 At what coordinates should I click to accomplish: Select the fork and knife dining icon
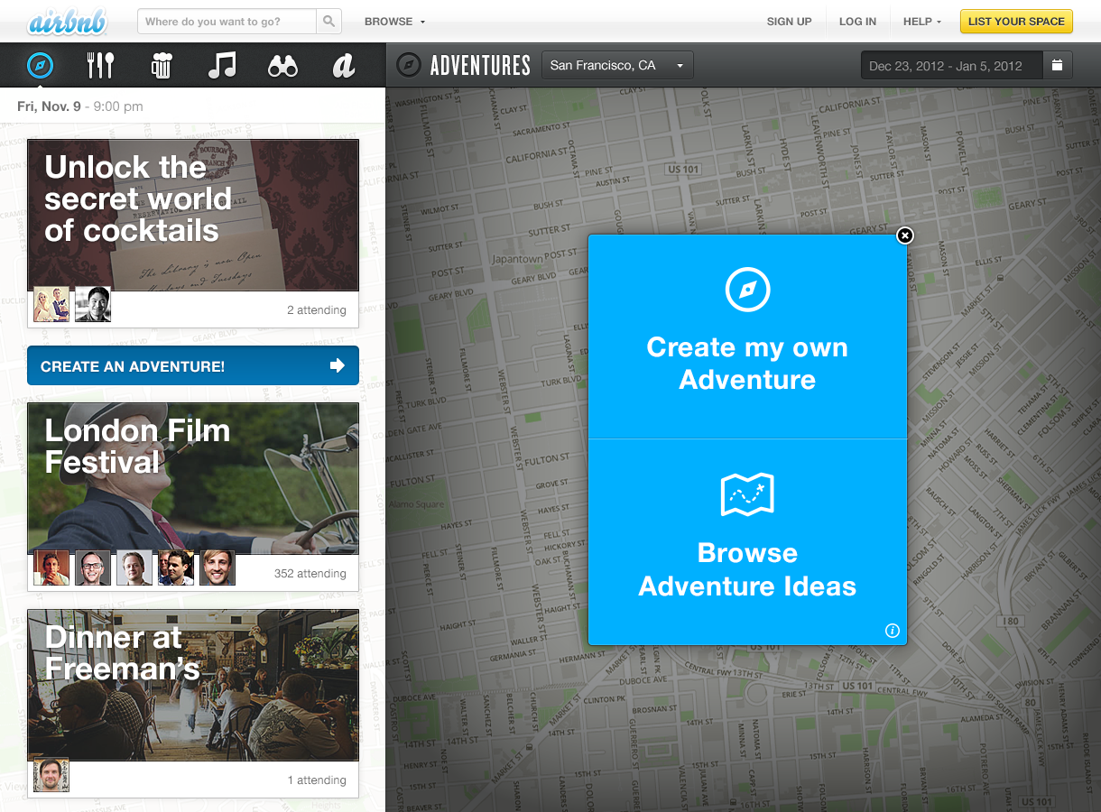coord(100,65)
